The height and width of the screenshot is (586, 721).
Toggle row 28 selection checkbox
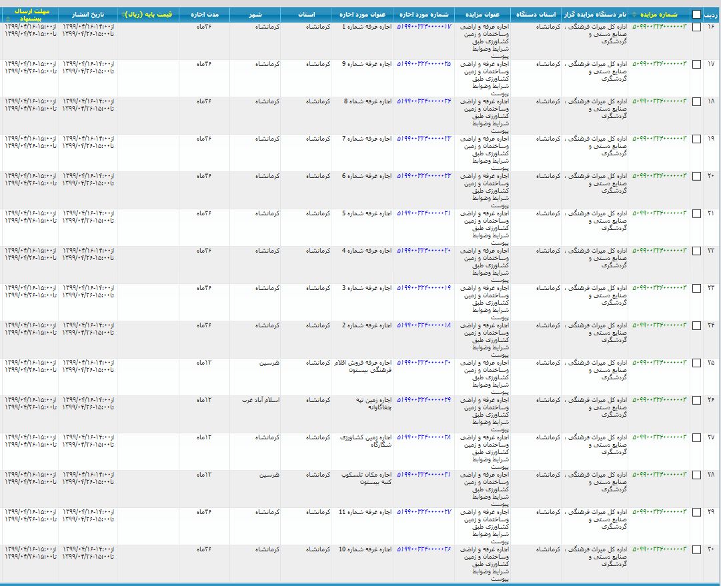coord(696,475)
